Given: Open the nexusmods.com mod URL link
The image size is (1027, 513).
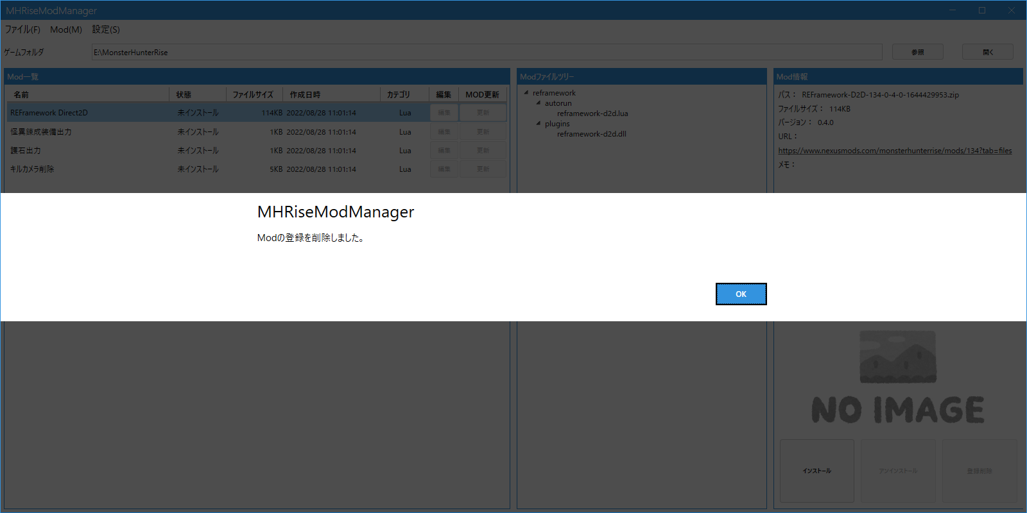Looking at the screenshot, I should [x=895, y=151].
